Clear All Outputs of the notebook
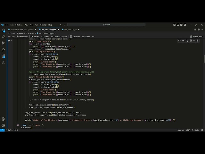Screen dimensions: 205x154 click(59, 37)
